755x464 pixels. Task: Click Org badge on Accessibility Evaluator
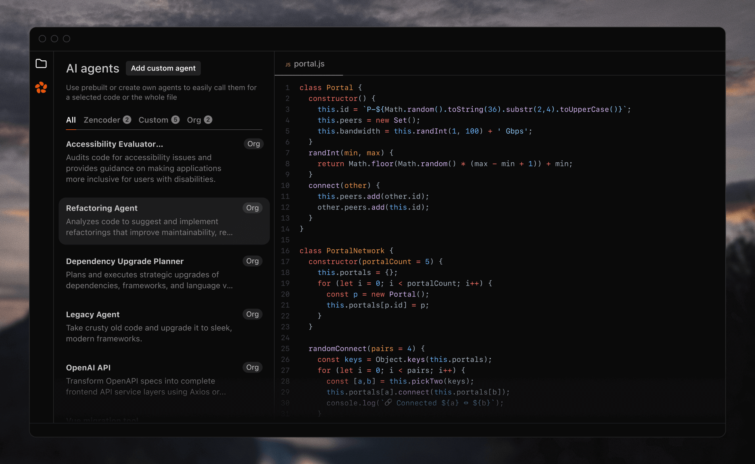click(254, 144)
